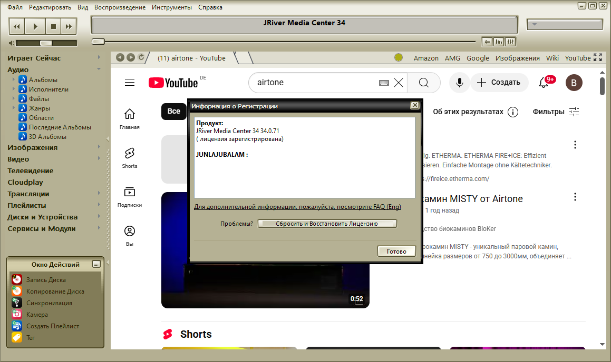Open the Инструменты menu
Screen dimensions: 611x362
click(x=172, y=7)
